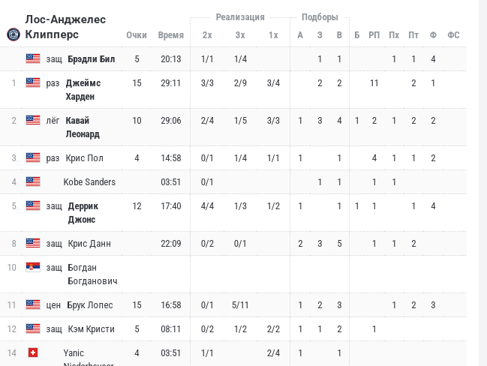Click the flag next to Крис Данн
The height and width of the screenshot is (366, 487).
click(33, 243)
